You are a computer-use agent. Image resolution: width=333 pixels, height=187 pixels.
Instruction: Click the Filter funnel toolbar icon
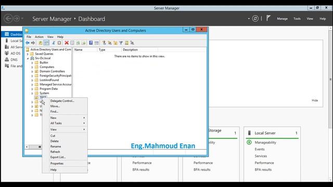click(121, 43)
